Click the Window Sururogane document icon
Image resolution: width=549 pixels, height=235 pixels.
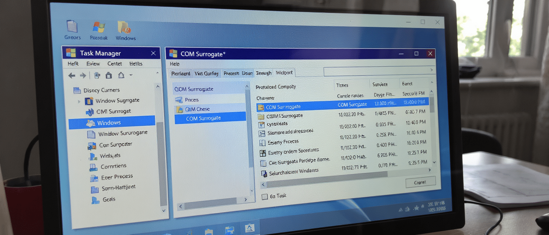pos(91,134)
